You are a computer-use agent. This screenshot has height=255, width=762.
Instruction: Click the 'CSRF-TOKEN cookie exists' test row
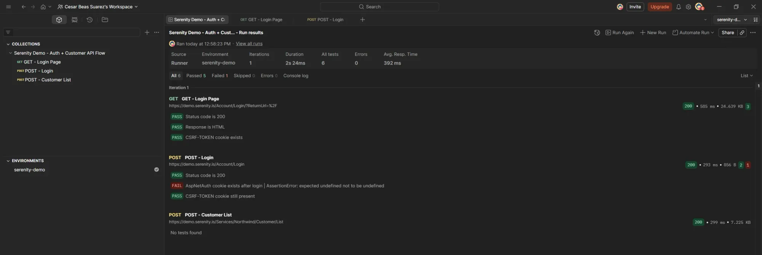coord(207,138)
